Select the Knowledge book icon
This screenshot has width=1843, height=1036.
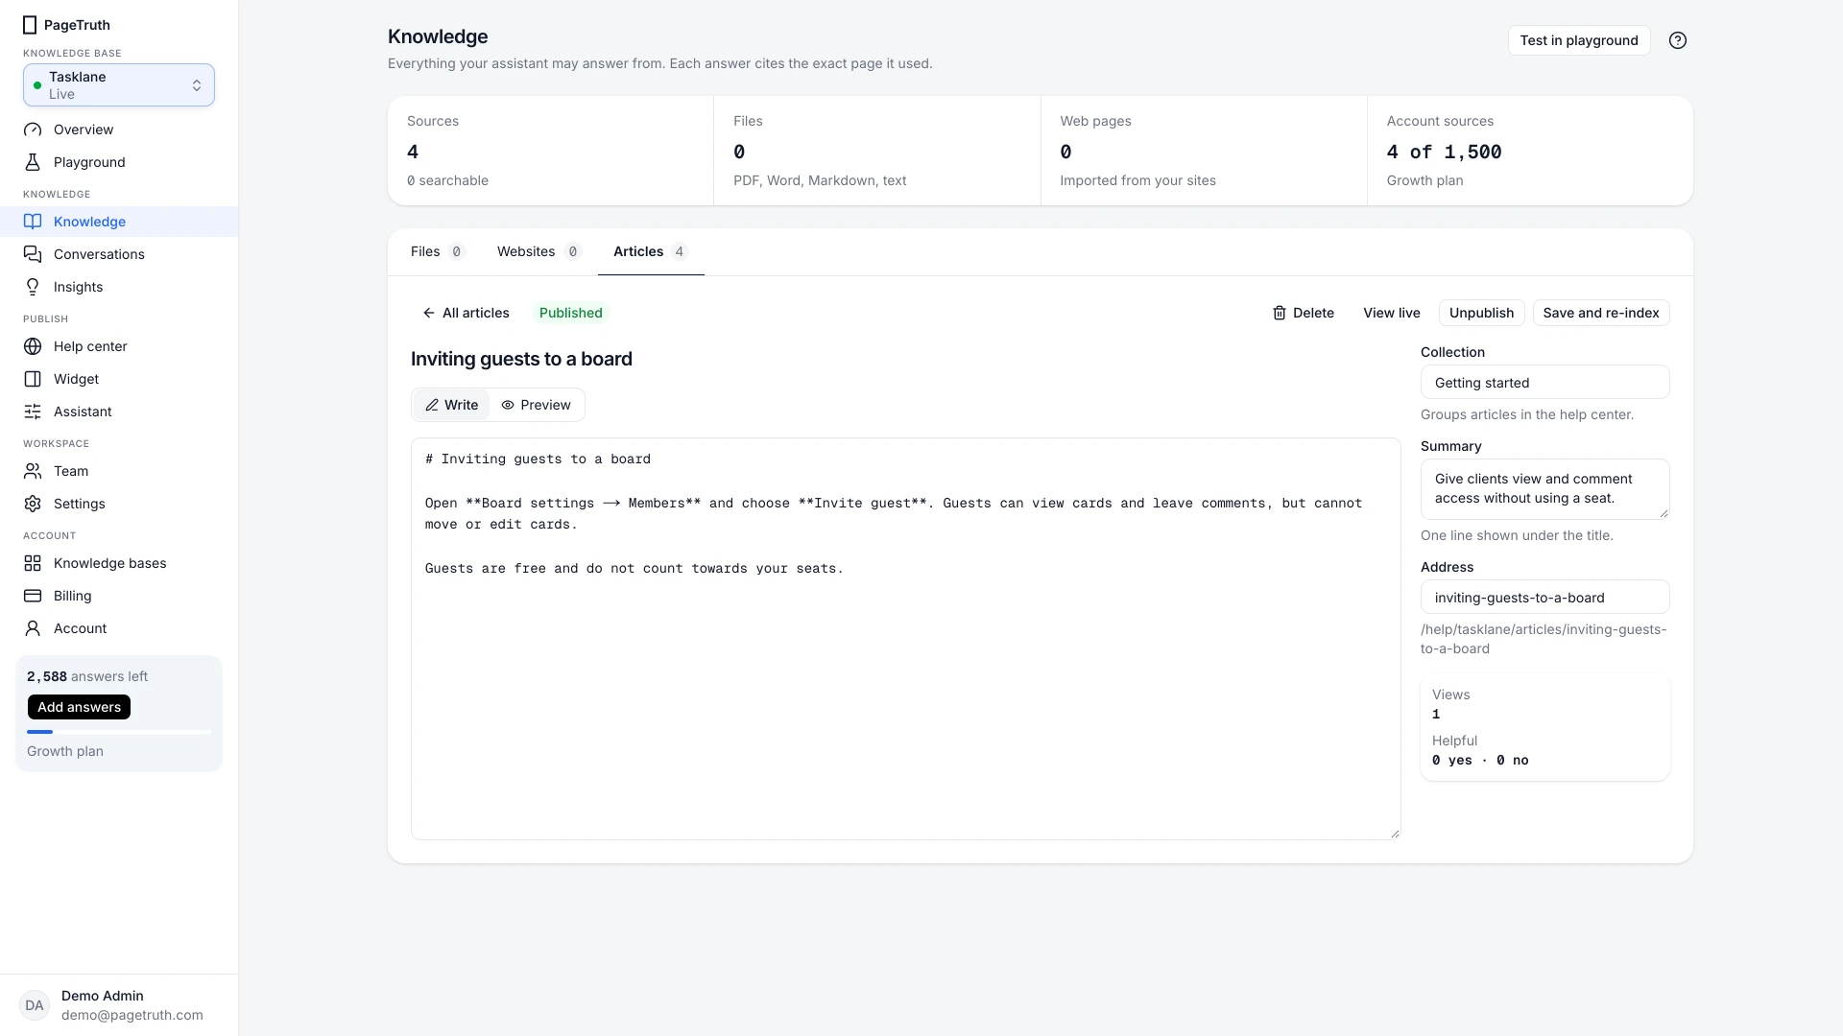point(33,222)
